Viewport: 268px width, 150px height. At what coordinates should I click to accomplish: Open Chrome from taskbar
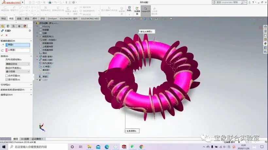click(141, 147)
